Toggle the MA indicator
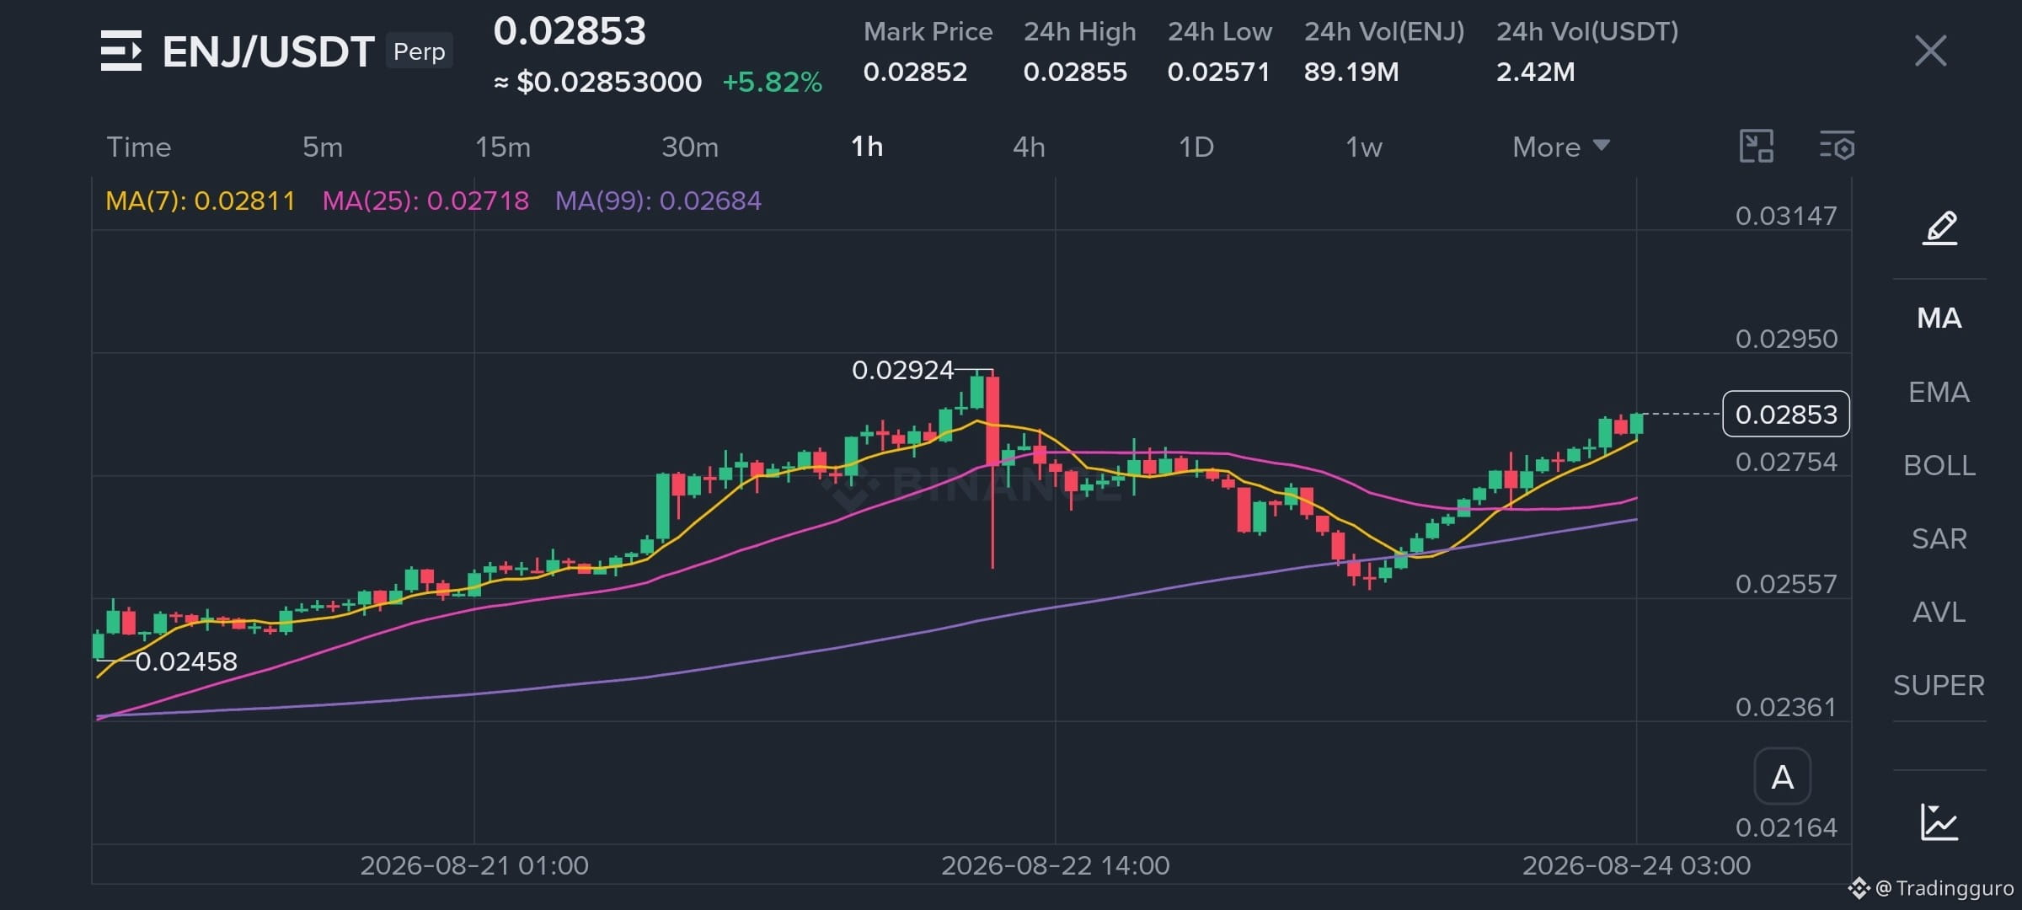The image size is (2022, 910). tap(1939, 318)
